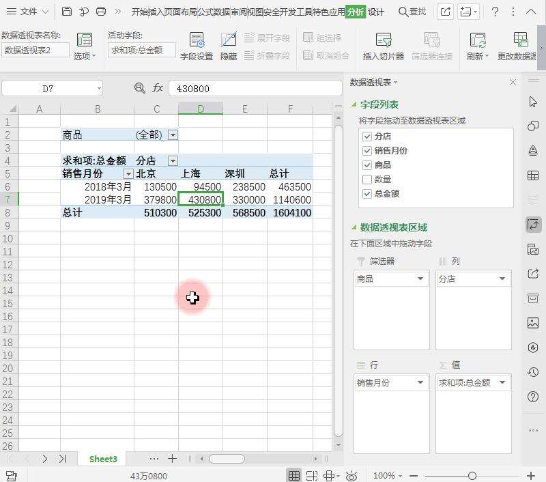This screenshot has width=546, height=482.
Task: Open the 分店 column header dropdown
Action: tap(173, 160)
